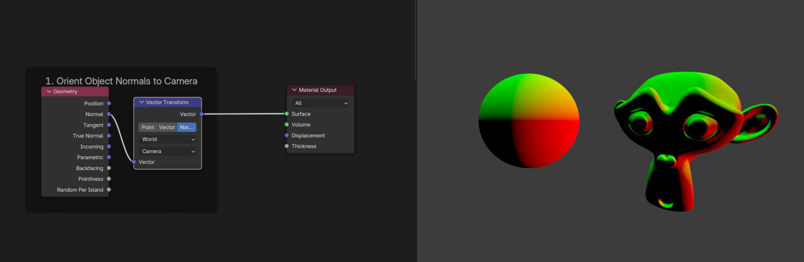Click the Geometry Tangent output socket
The height and width of the screenshot is (262, 804).
[x=109, y=125]
